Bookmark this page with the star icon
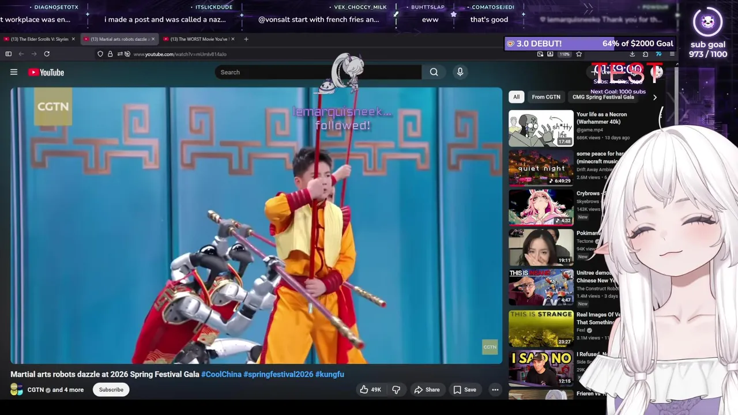The height and width of the screenshot is (415, 738). click(579, 54)
